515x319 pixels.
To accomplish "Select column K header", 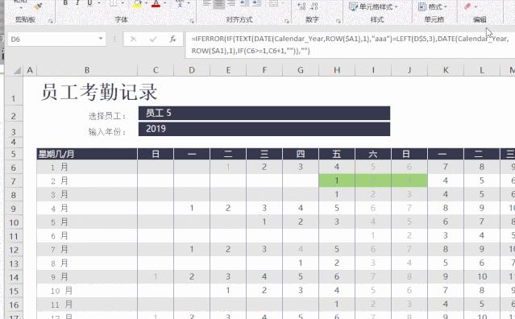I will tap(446, 70).
